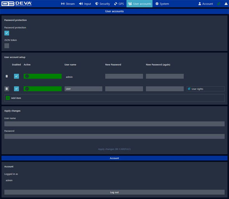Open the Input menu

point(85,4)
